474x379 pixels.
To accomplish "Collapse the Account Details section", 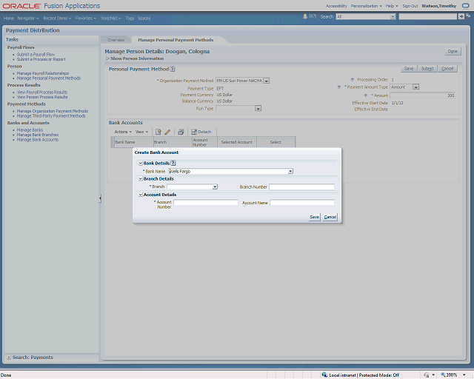I will 140,195.
